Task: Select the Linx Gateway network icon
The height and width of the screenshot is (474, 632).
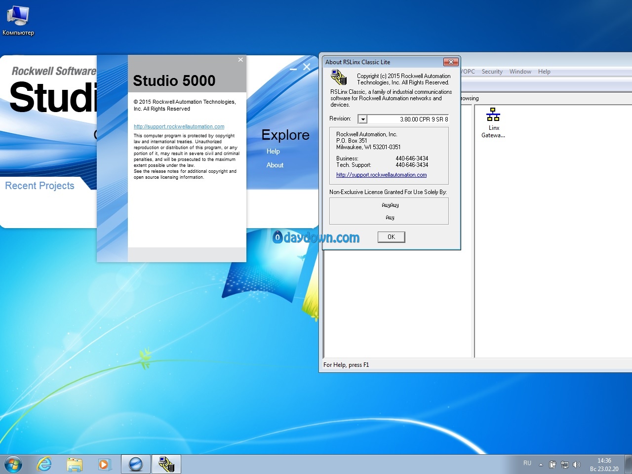Action: tap(493, 122)
